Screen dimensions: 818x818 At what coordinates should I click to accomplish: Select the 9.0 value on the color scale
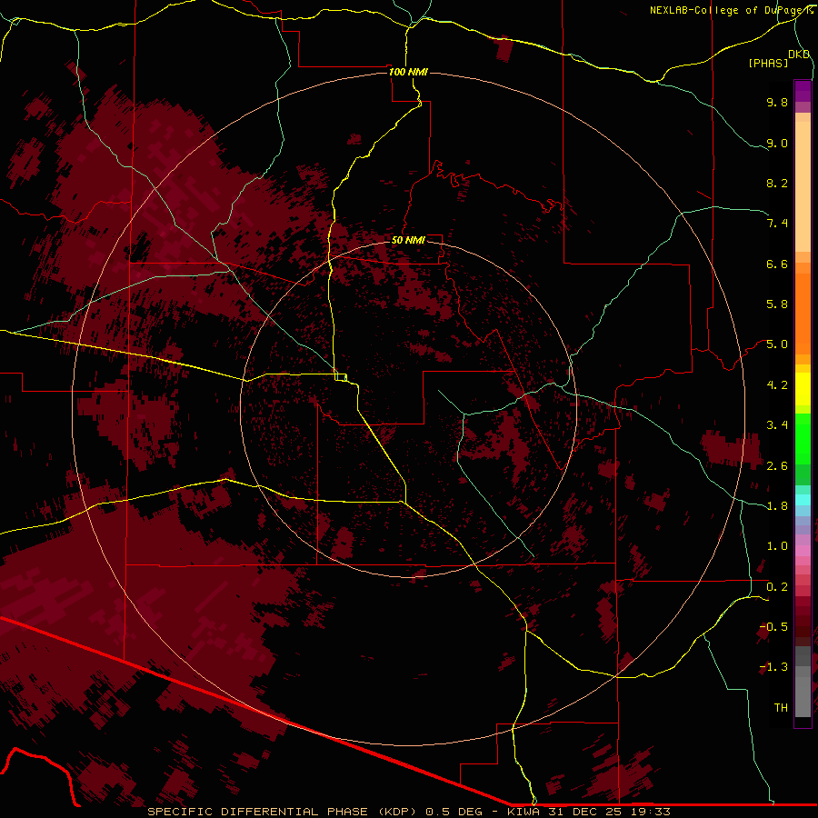point(777,143)
